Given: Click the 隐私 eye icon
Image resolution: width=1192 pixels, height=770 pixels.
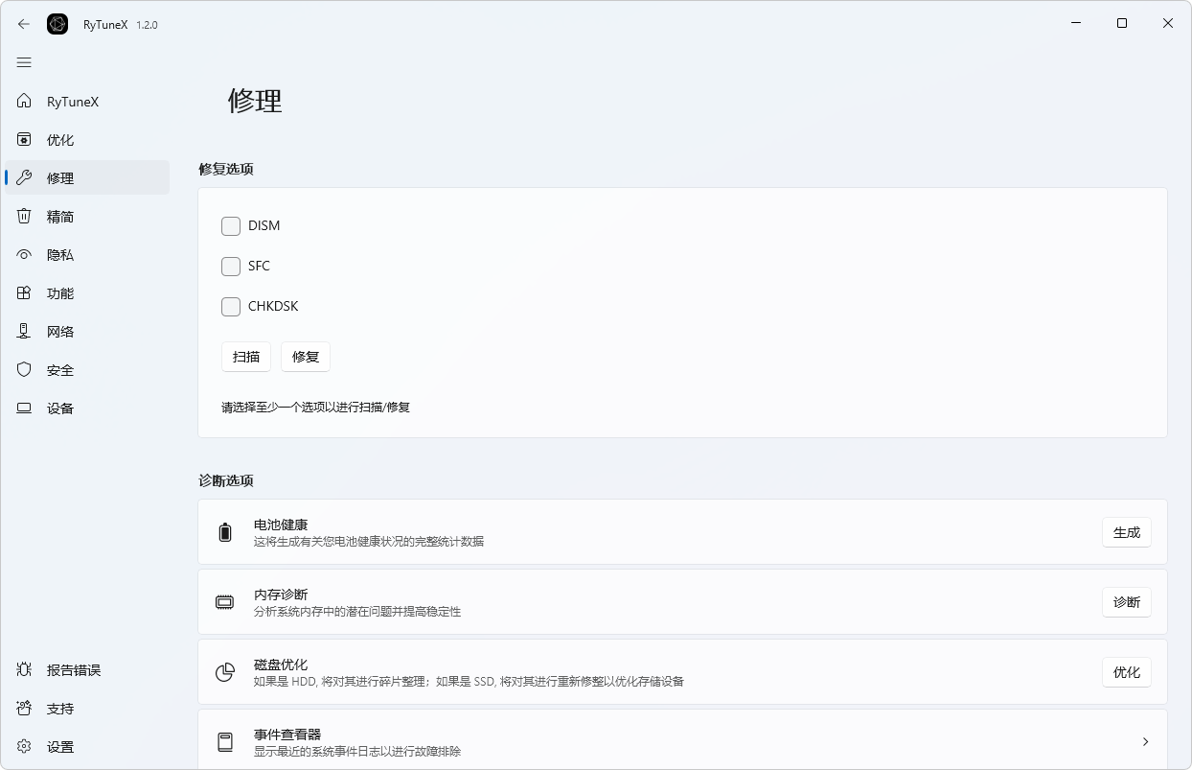Looking at the screenshot, I should pyautogui.click(x=23, y=254).
